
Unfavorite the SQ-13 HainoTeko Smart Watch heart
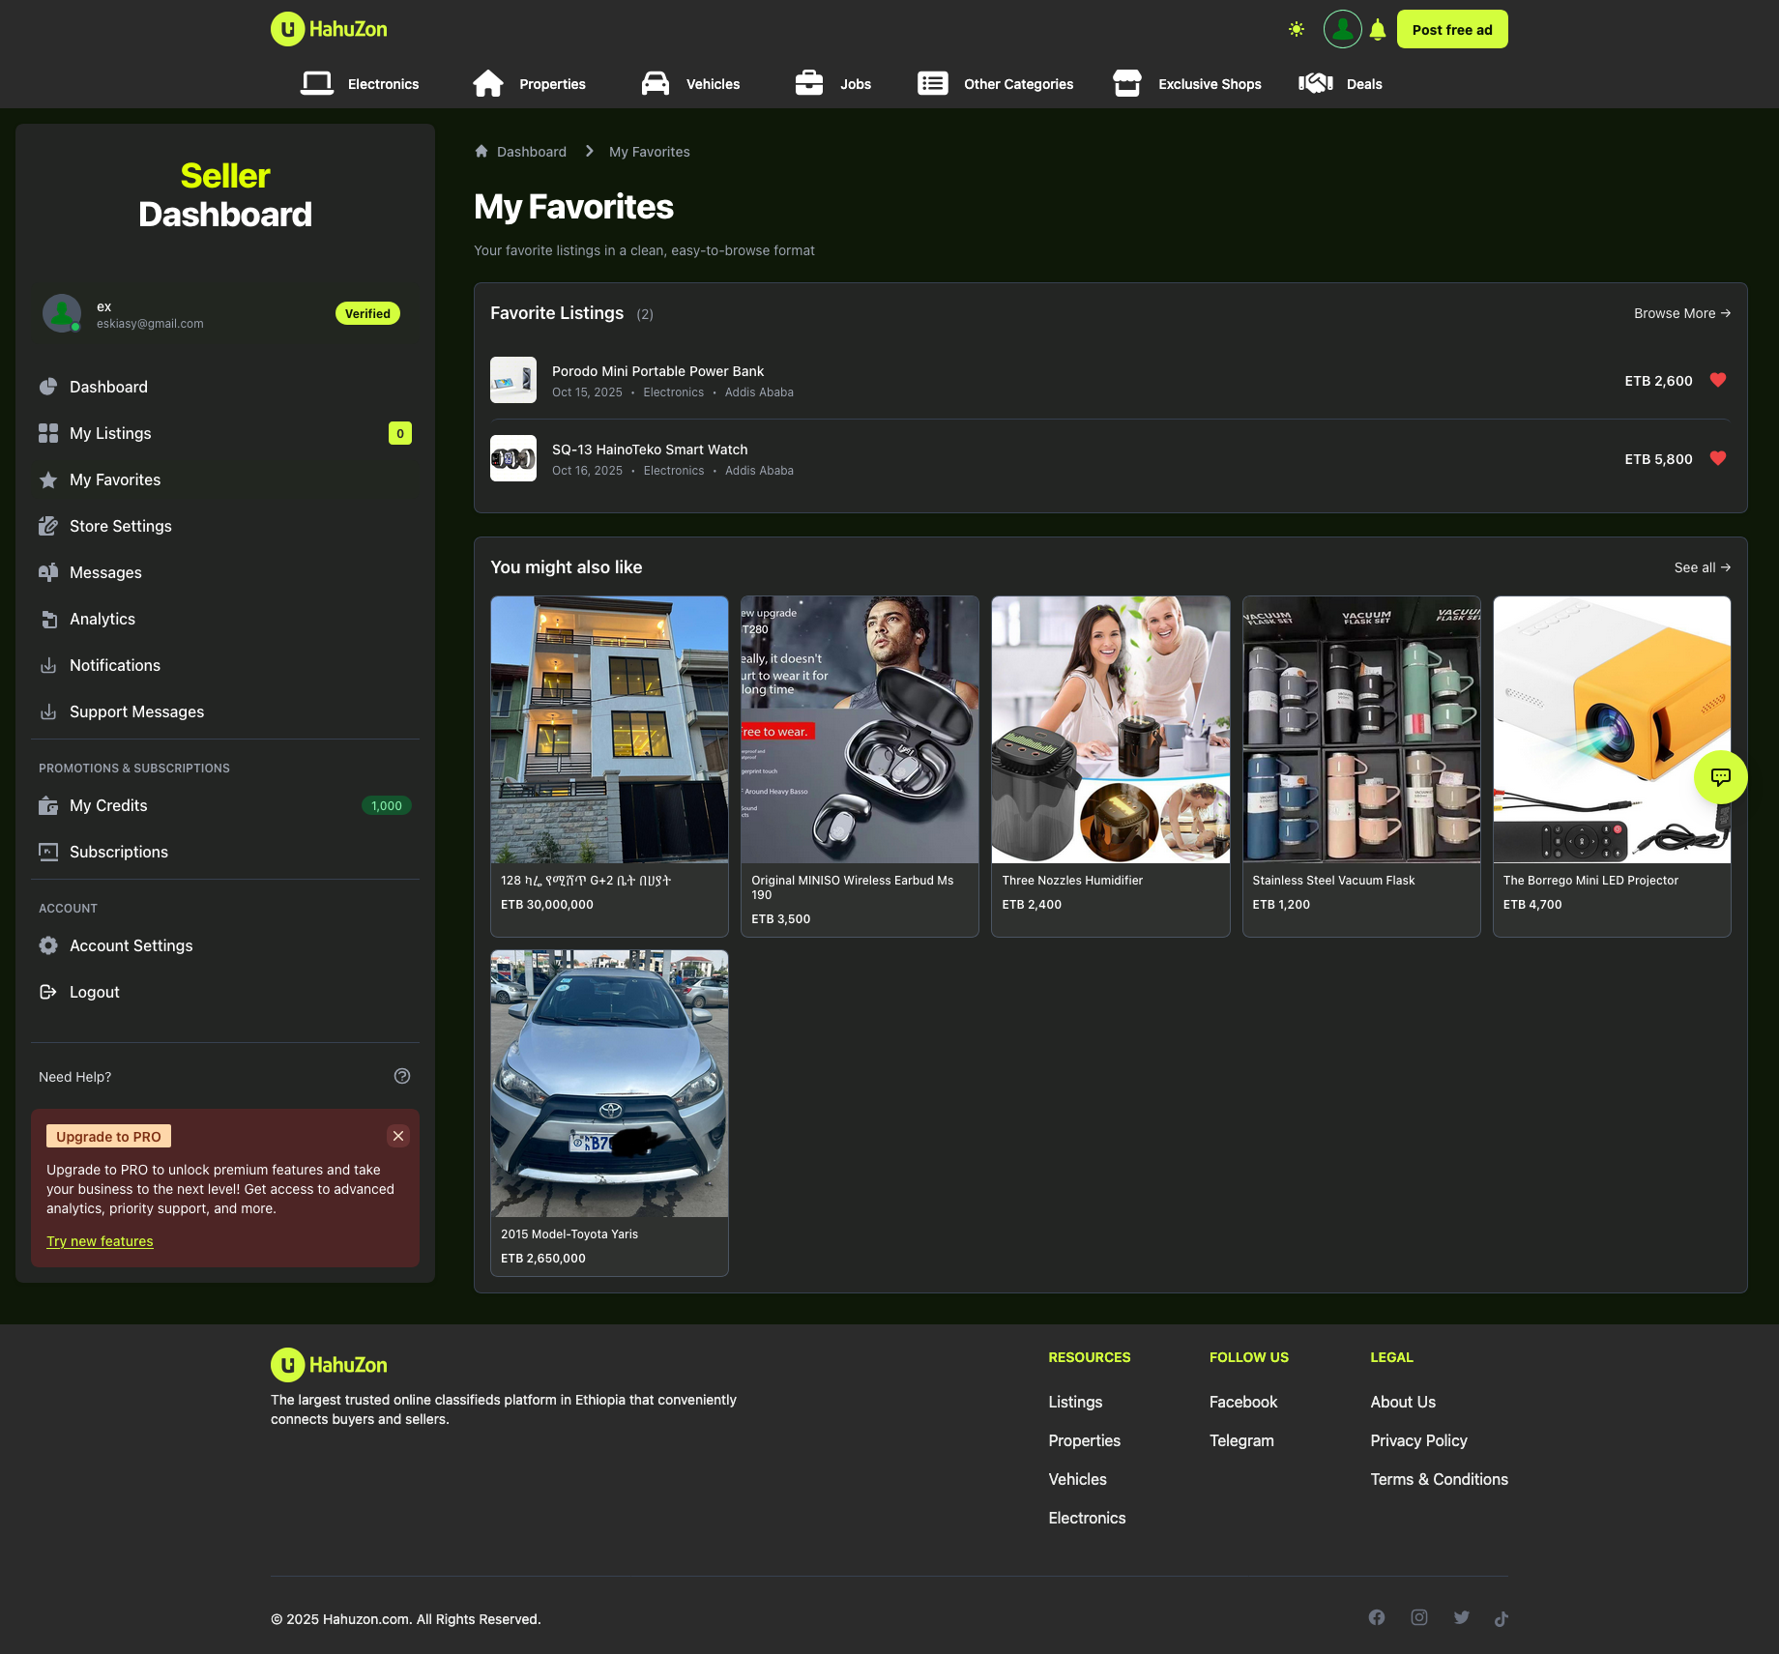[1718, 458]
